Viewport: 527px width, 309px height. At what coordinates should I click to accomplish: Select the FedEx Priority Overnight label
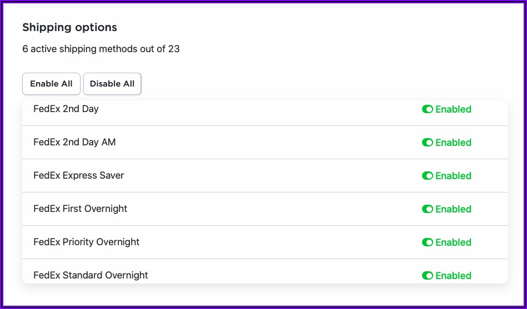[87, 242]
